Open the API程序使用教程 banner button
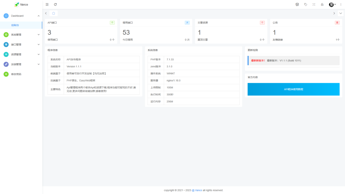This screenshot has height=194, width=345. [293, 89]
